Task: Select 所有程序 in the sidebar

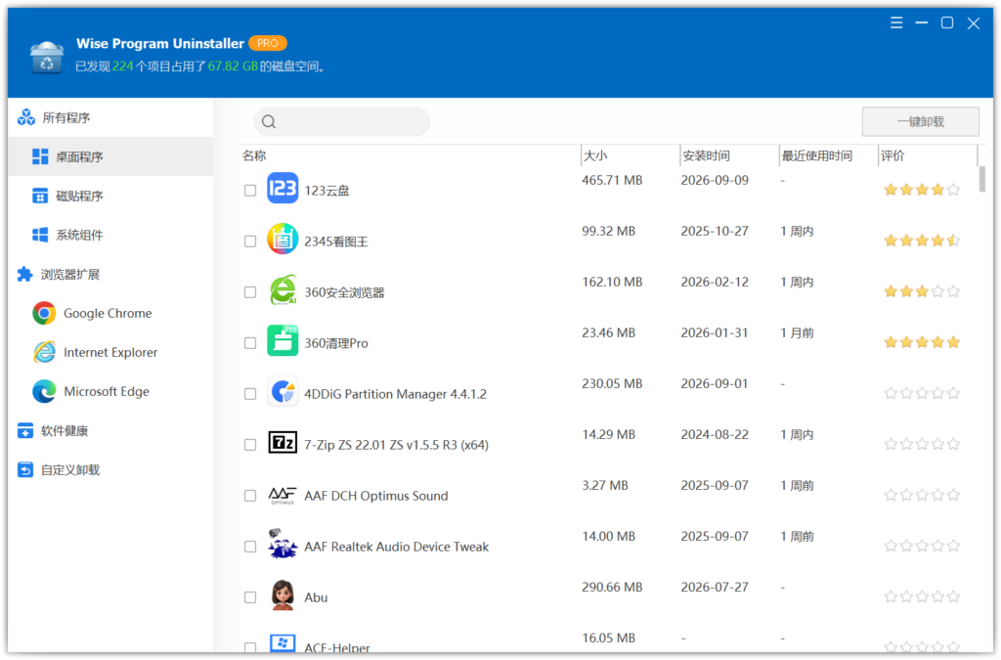Action: 110,117
